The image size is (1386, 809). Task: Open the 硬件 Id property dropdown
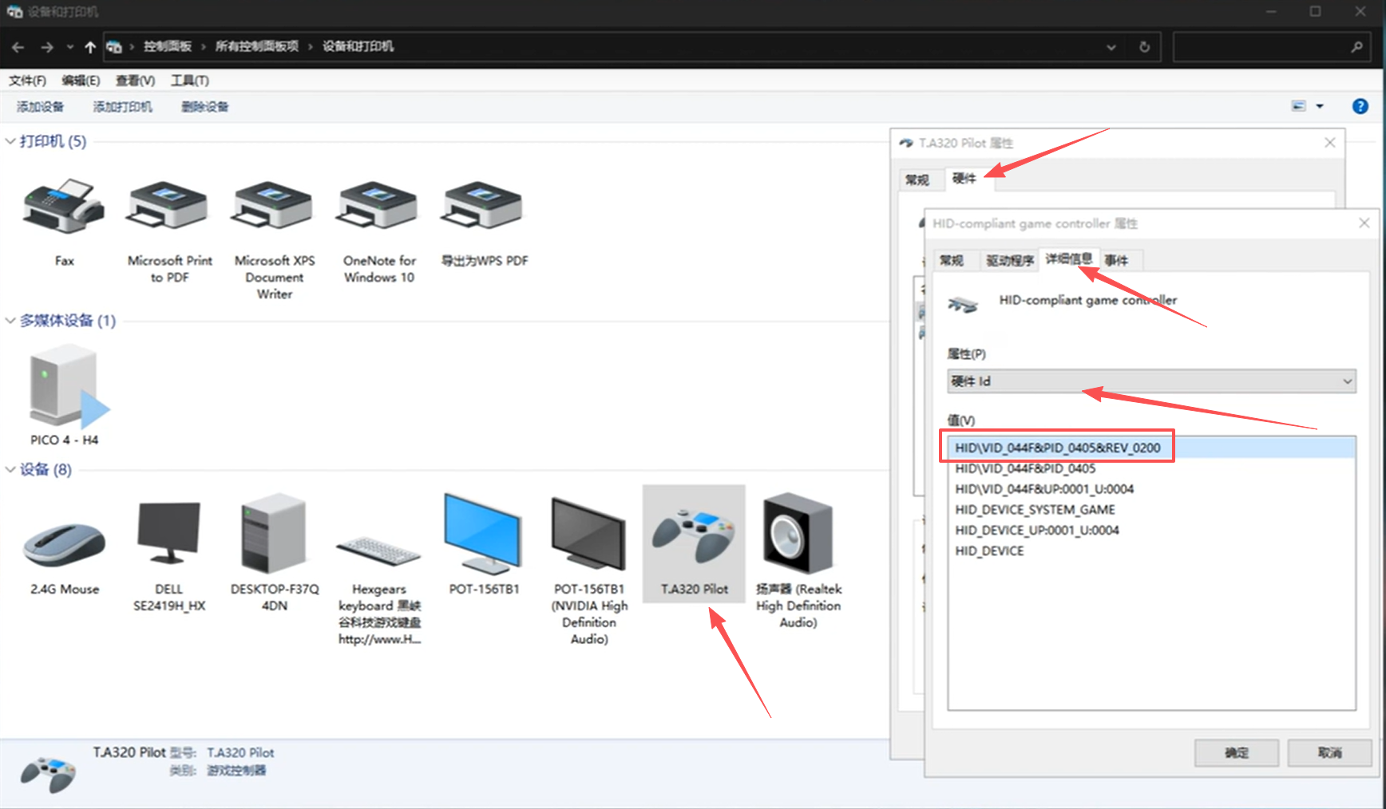(1150, 381)
